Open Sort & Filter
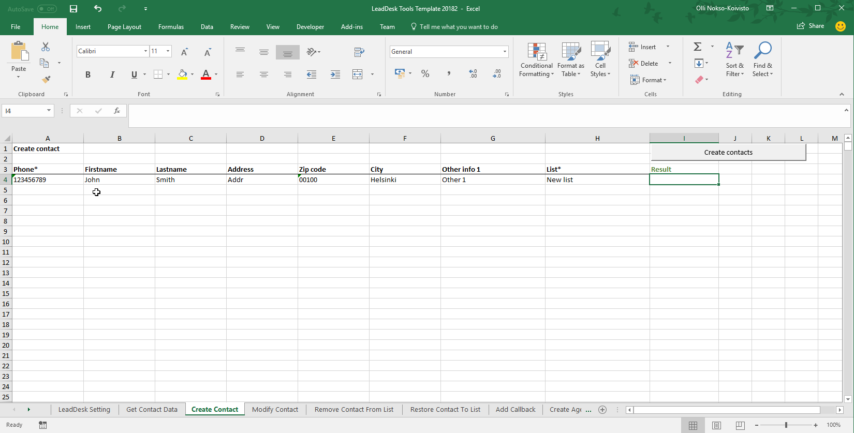The image size is (854, 433). pos(735,59)
